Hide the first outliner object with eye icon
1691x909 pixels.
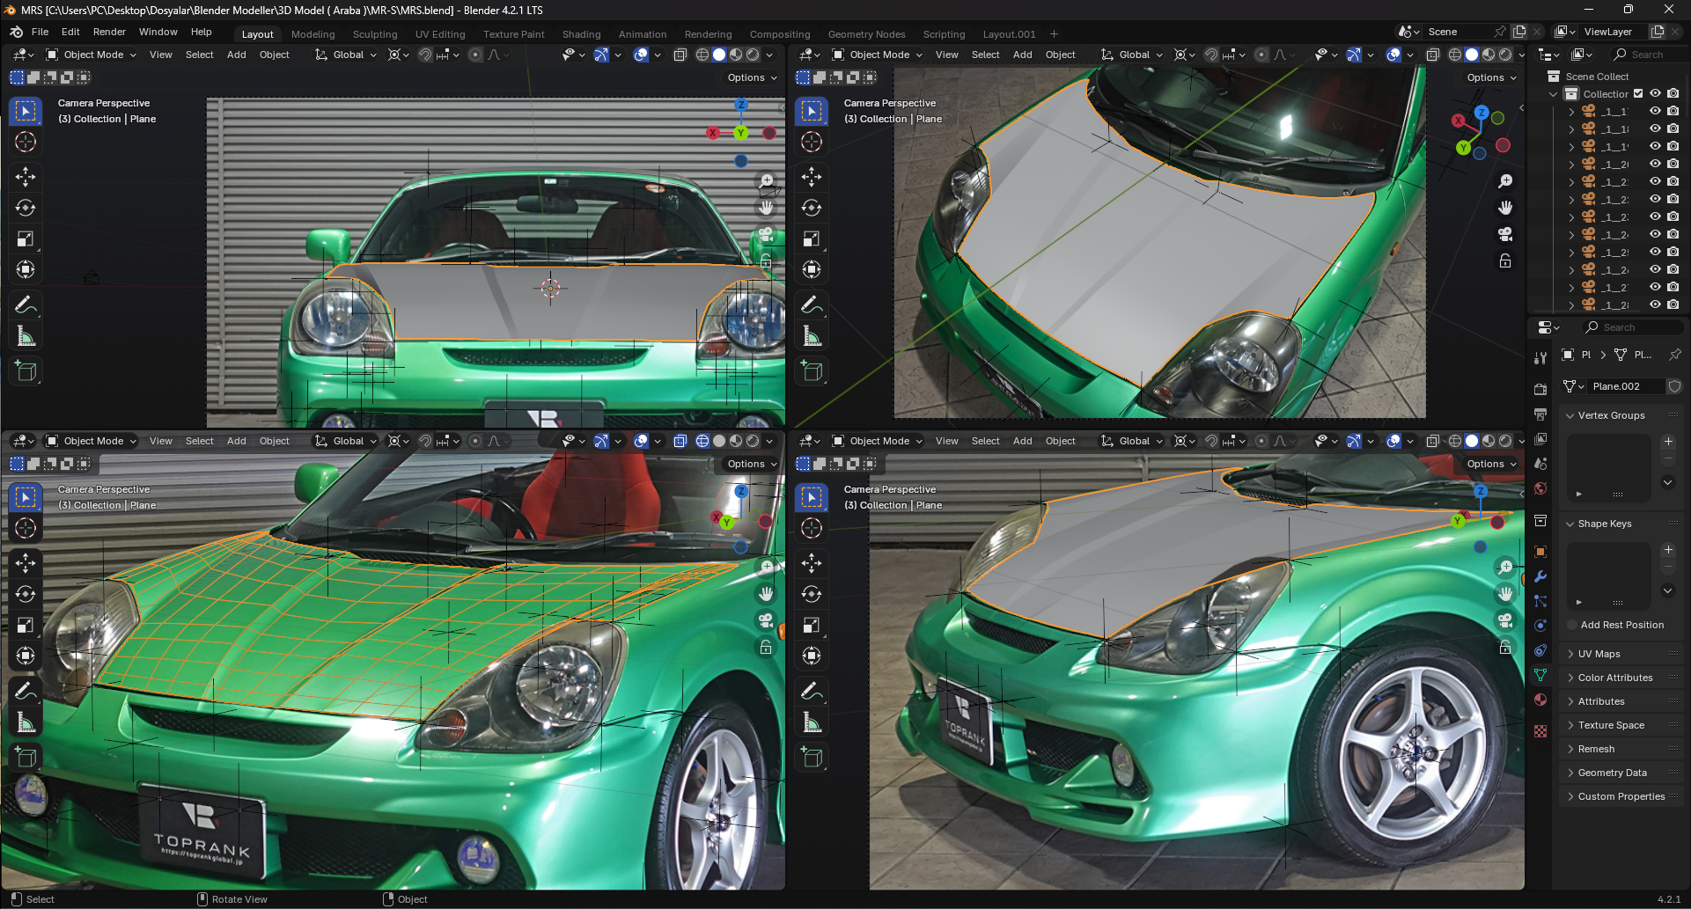point(1655,112)
